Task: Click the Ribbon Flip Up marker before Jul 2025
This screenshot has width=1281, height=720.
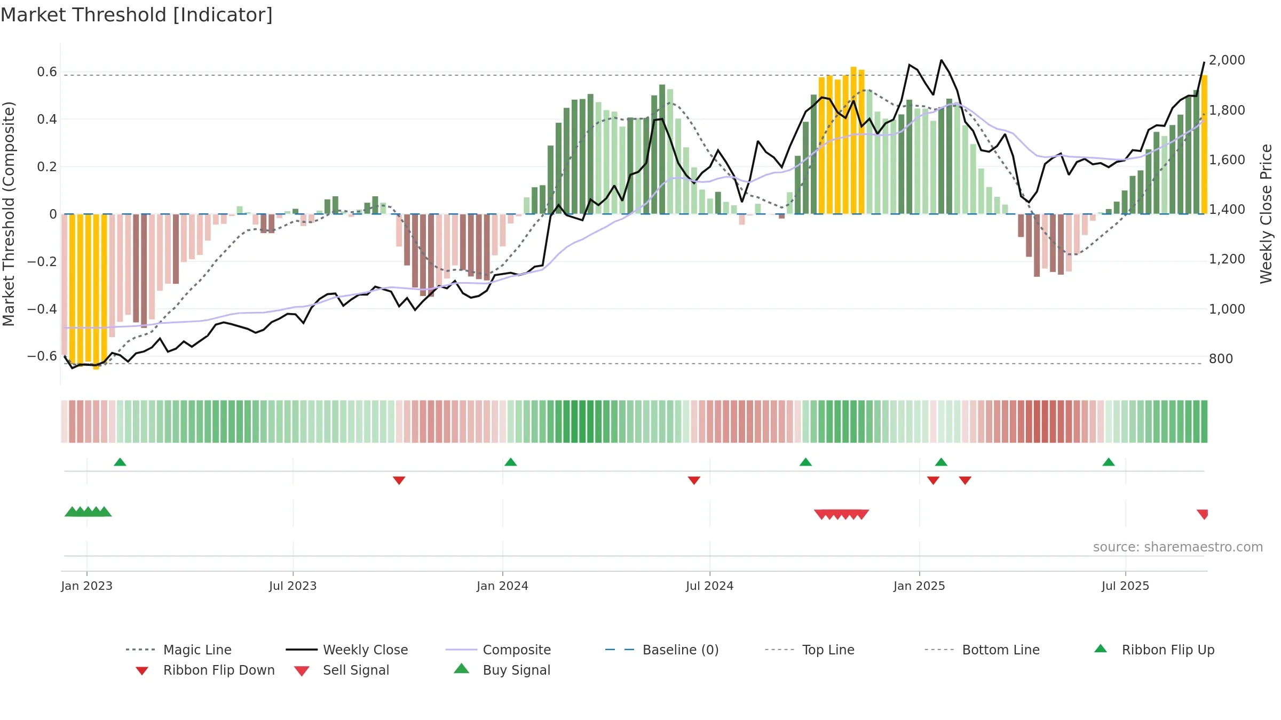Action: click(1109, 462)
